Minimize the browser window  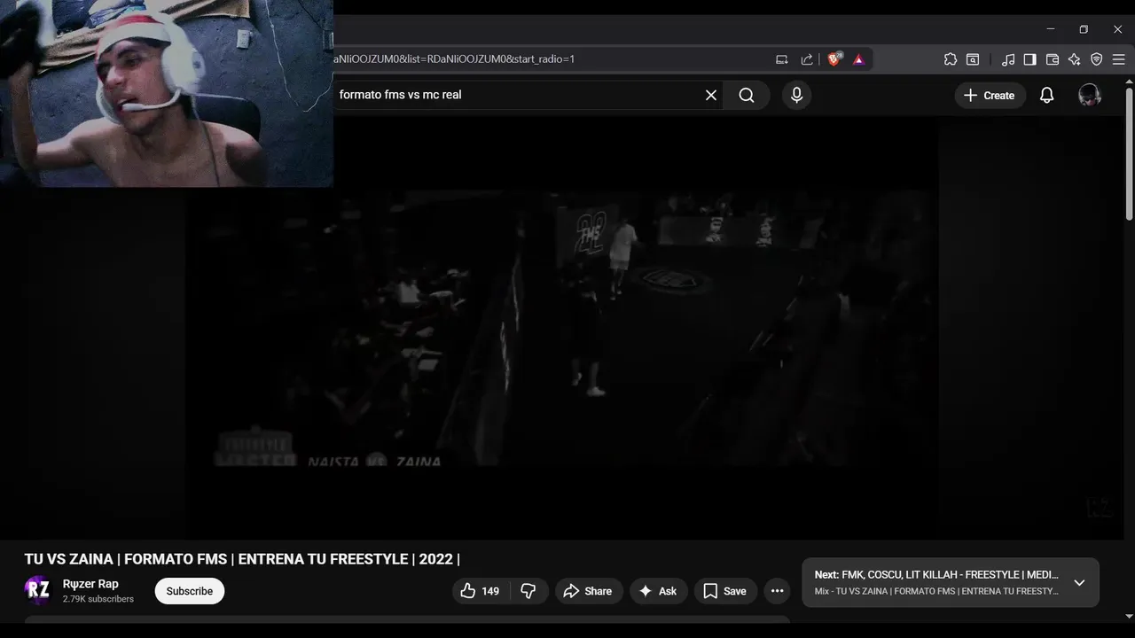tap(1051, 29)
